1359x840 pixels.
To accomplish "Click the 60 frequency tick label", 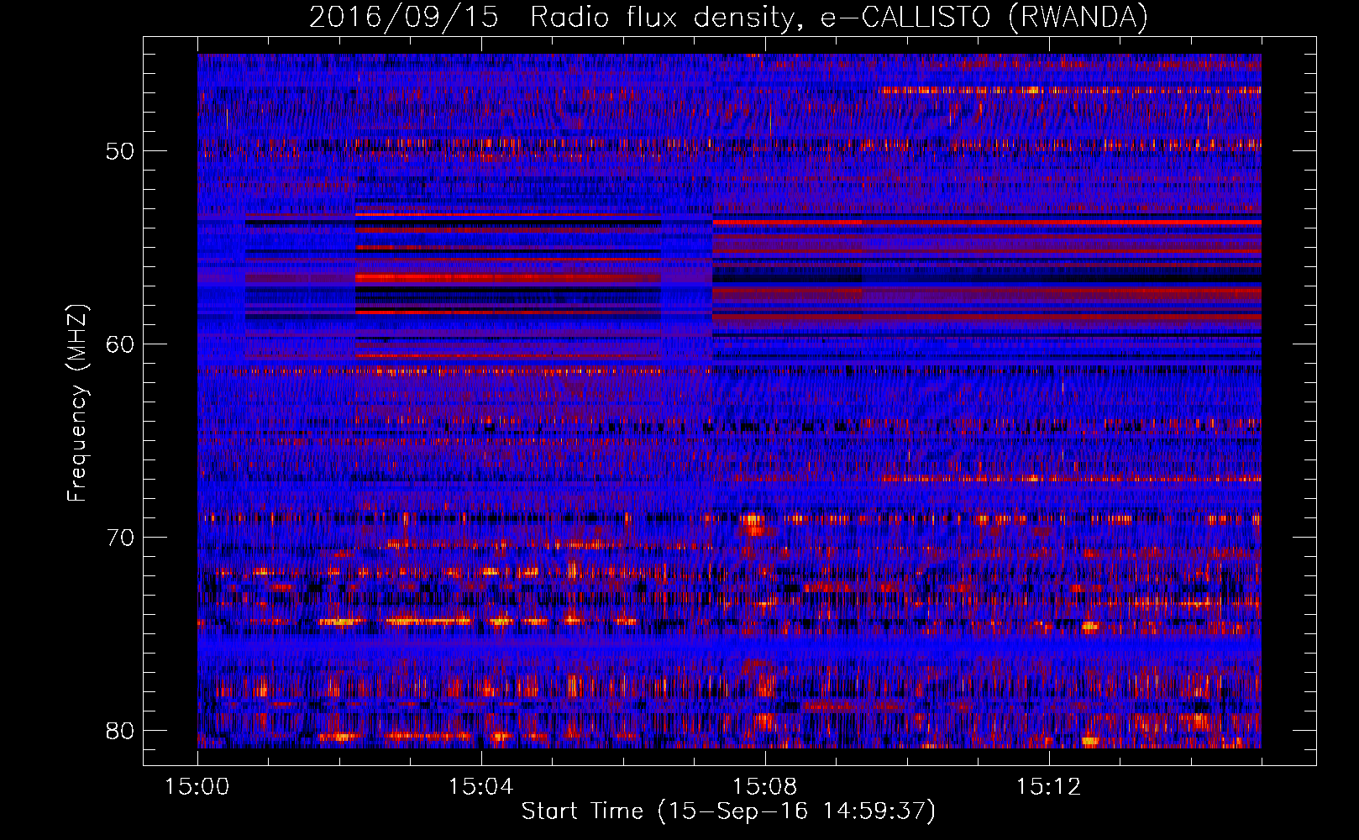I will (x=120, y=344).
